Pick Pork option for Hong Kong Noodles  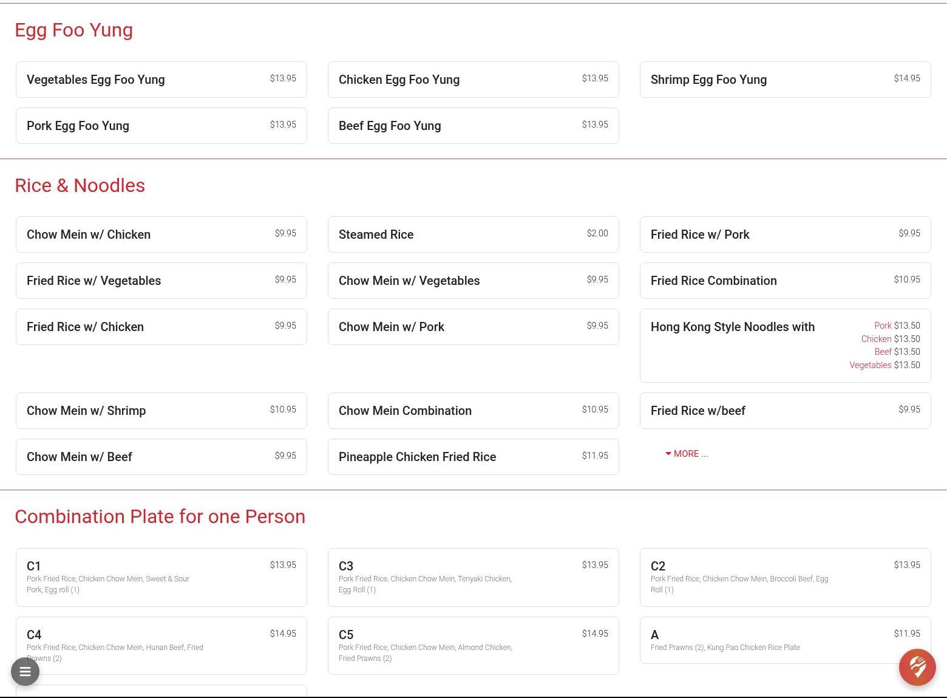click(x=897, y=326)
